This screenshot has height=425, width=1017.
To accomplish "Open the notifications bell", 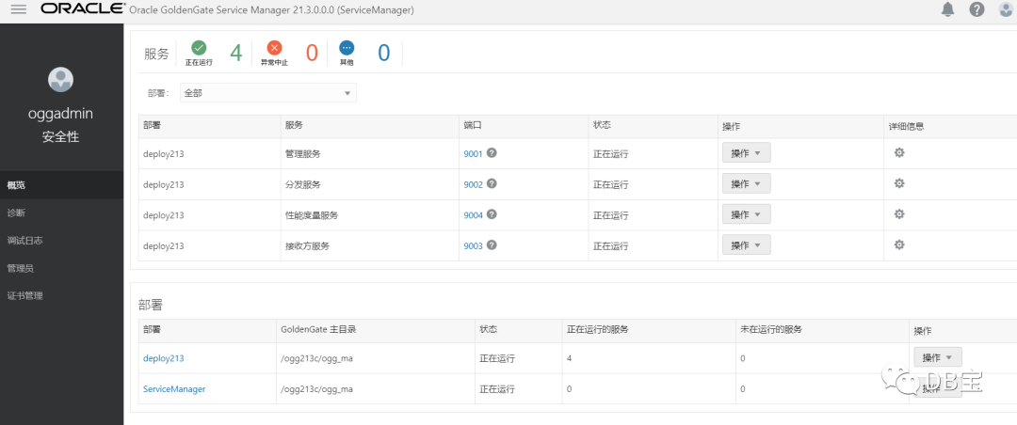I will tap(948, 9).
